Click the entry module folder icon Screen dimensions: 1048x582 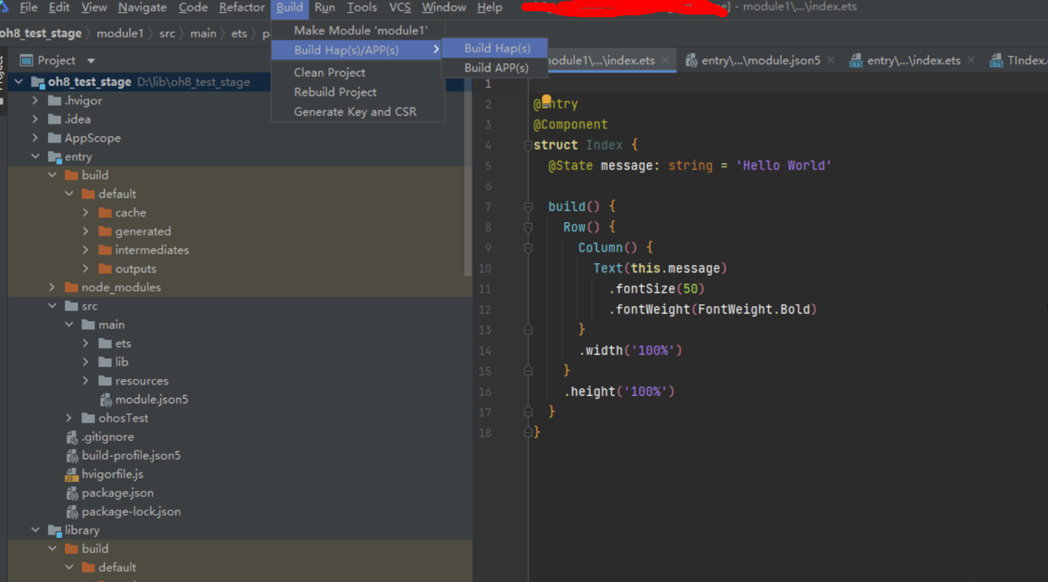55,157
